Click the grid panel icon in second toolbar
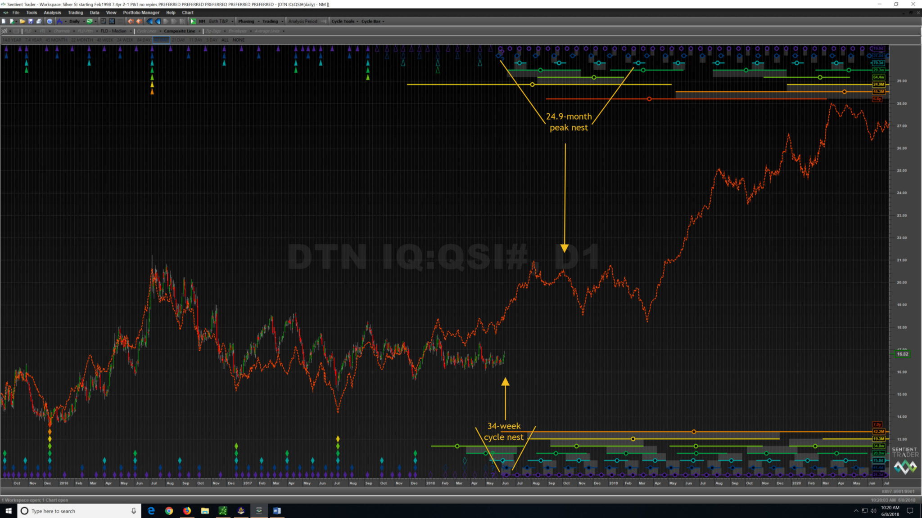Screen dimensions: 922x518 (x=16, y=31)
